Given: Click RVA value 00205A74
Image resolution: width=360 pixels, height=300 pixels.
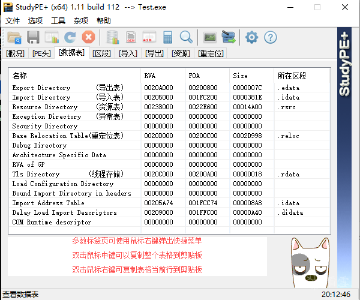Looking at the screenshot, I should click(x=158, y=203).
